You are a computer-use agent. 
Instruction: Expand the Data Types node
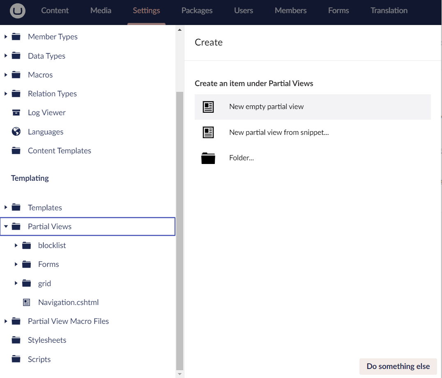[6, 56]
